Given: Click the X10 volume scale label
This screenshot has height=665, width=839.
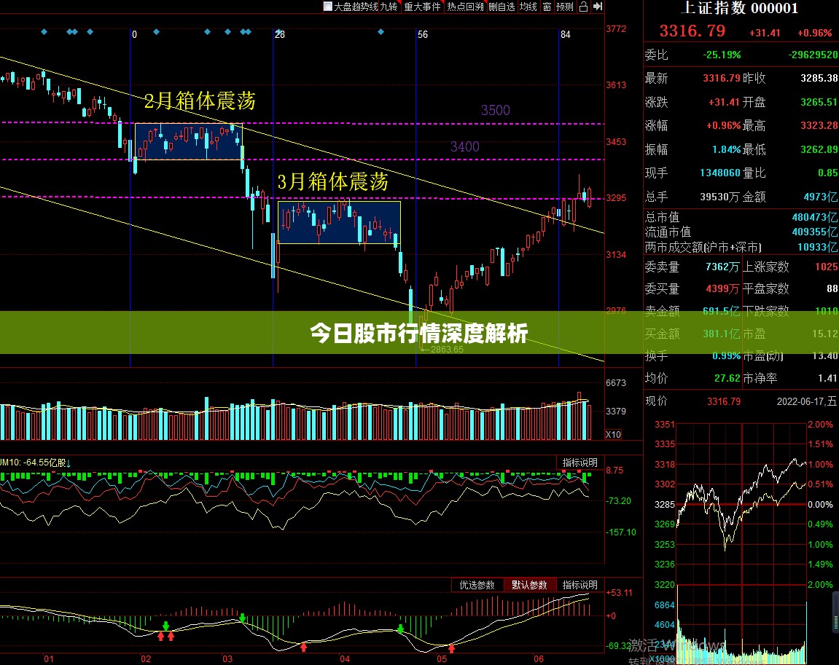Looking at the screenshot, I should click(613, 434).
